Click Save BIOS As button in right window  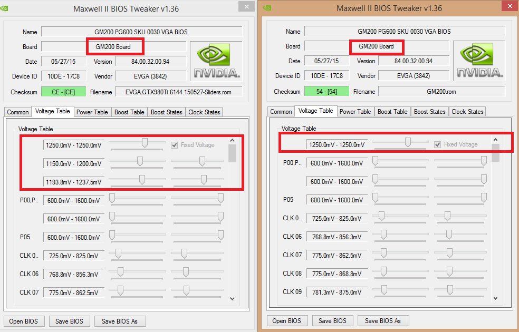coord(383,321)
